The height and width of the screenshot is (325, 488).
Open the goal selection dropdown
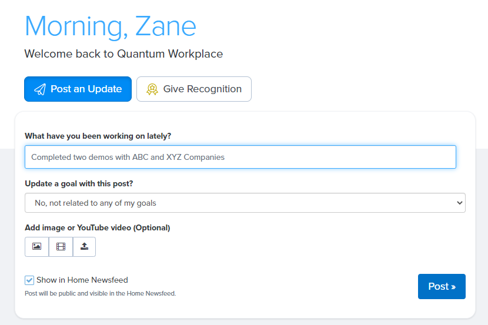coord(245,203)
